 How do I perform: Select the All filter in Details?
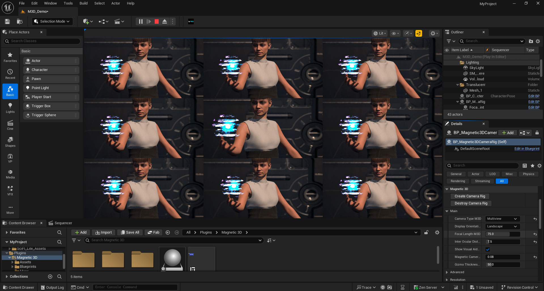coord(502,181)
